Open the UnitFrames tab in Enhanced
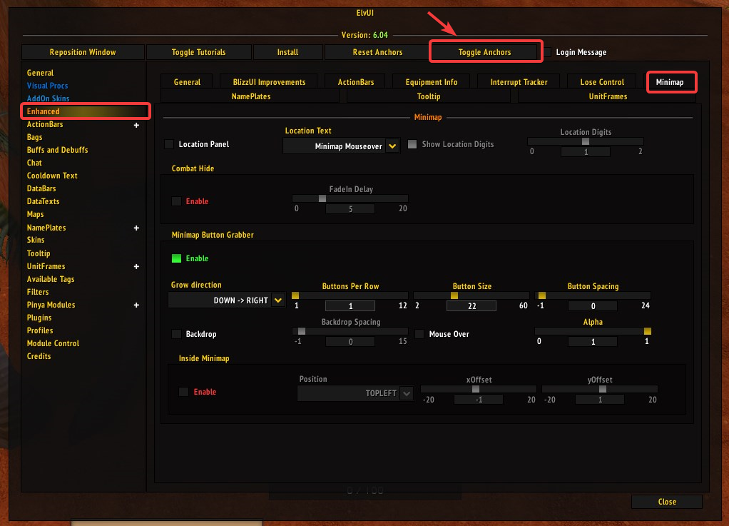 608,96
